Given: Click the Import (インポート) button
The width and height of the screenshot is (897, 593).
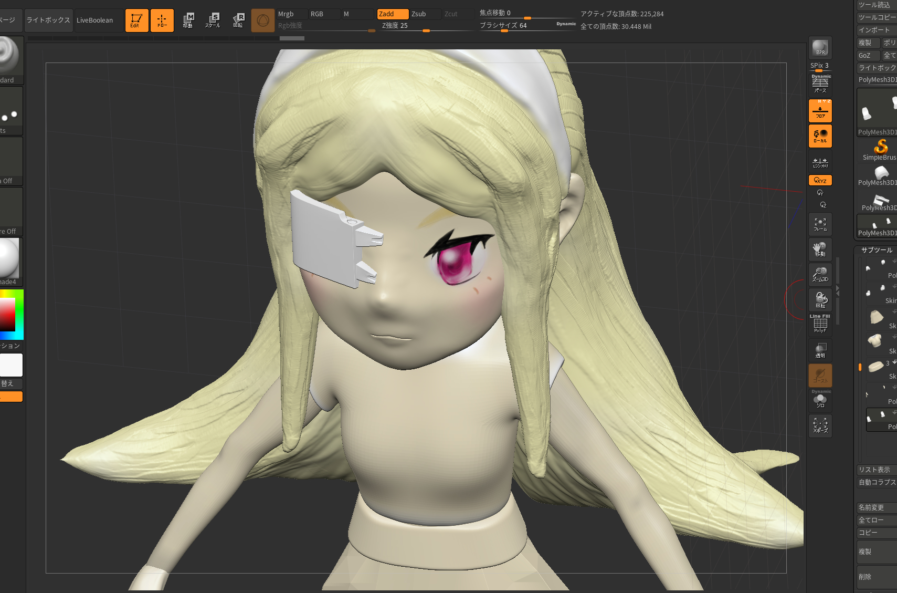Looking at the screenshot, I should pos(877,30).
